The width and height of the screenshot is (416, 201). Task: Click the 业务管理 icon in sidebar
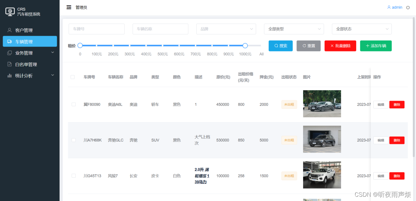tap(10, 53)
